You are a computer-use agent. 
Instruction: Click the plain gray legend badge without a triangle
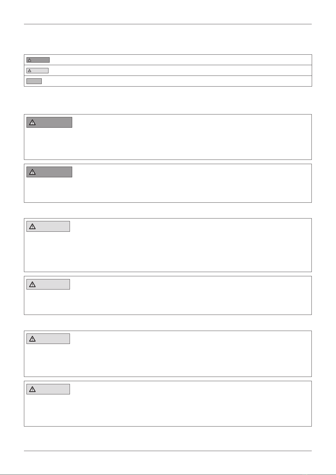tap(34, 81)
